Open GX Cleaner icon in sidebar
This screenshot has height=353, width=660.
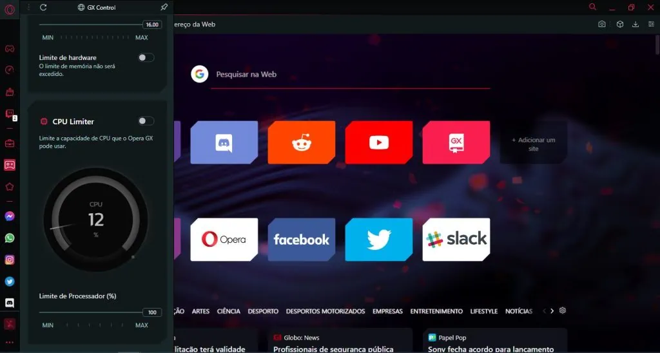click(x=10, y=92)
